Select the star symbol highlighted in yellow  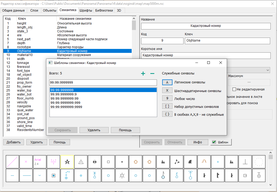(x=67, y=162)
